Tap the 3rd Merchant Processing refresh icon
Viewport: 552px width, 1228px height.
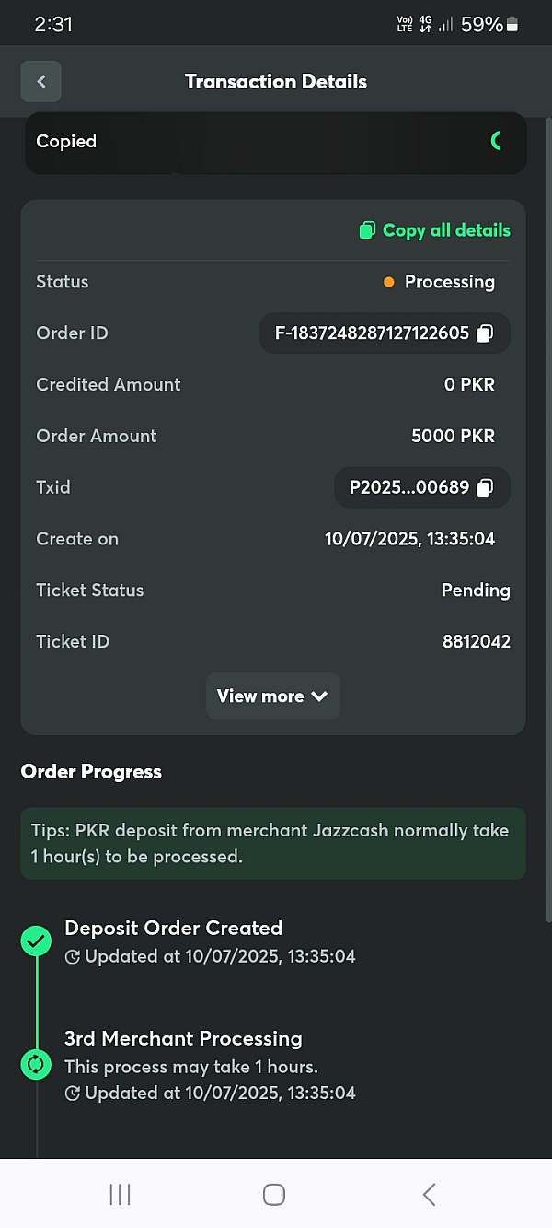point(36,1065)
